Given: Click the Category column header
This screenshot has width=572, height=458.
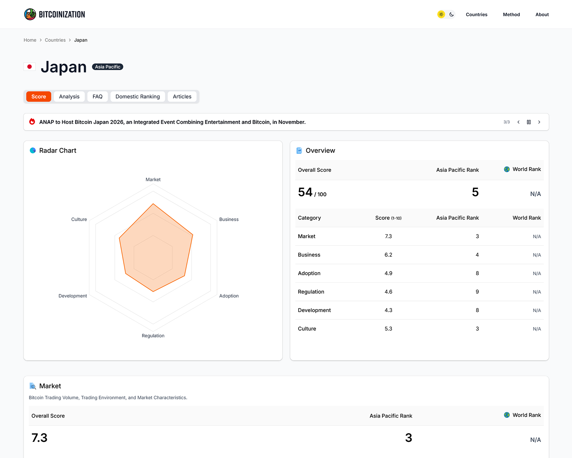Looking at the screenshot, I should click(x=309, y=218).
